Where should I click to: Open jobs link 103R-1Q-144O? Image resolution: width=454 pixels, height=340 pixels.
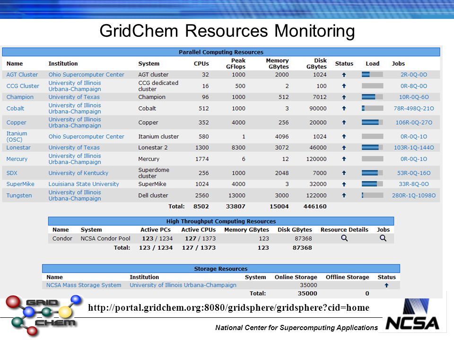point(414,147)
